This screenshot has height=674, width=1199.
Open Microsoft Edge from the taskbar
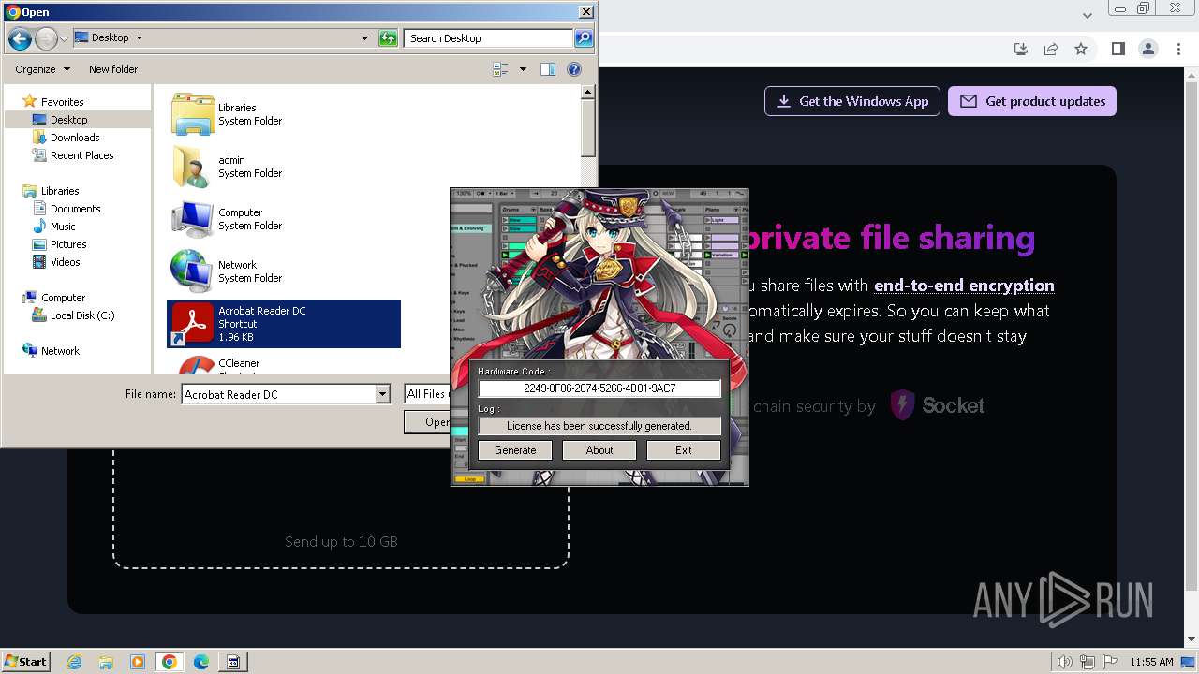click(x=201, y=662)
